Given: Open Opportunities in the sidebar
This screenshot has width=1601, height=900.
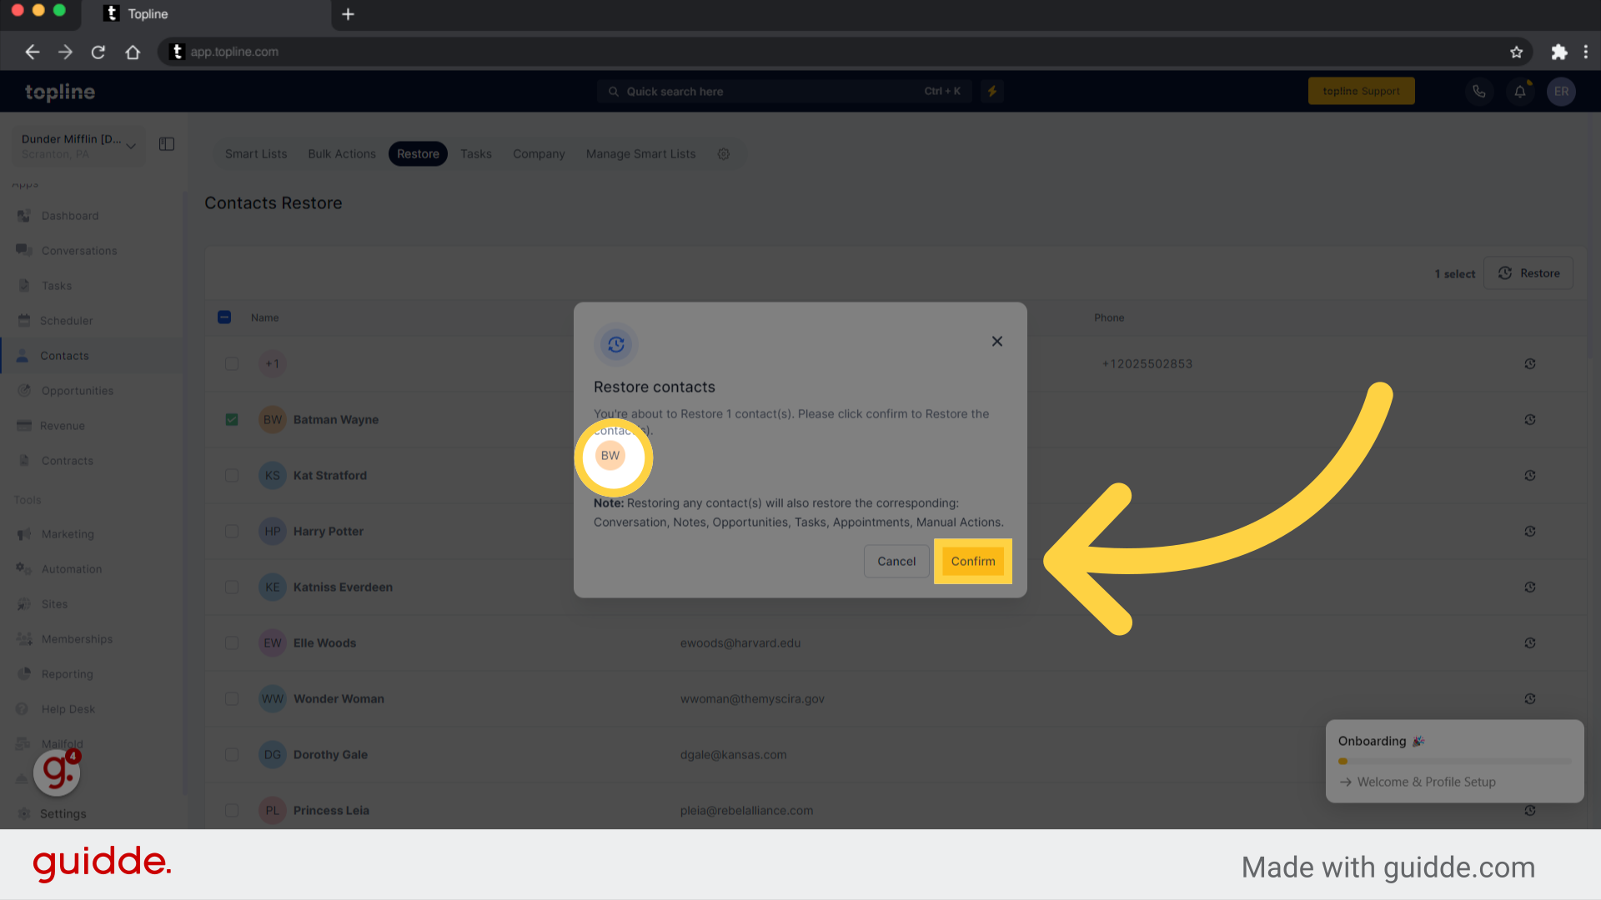Looking at the screenshot, I should tap(77, 391).
